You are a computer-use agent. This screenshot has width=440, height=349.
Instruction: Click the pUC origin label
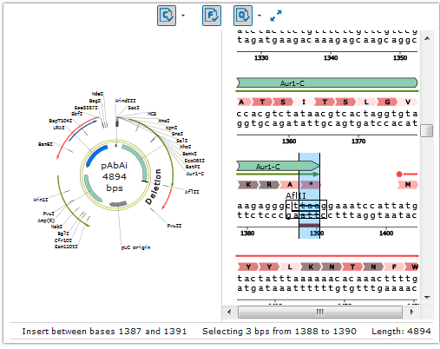point(135,247)
